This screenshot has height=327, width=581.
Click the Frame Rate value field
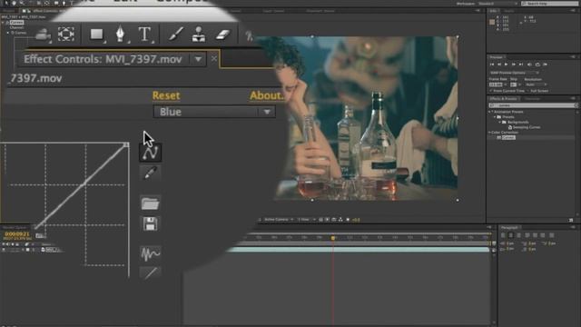[x=496, y=84]
